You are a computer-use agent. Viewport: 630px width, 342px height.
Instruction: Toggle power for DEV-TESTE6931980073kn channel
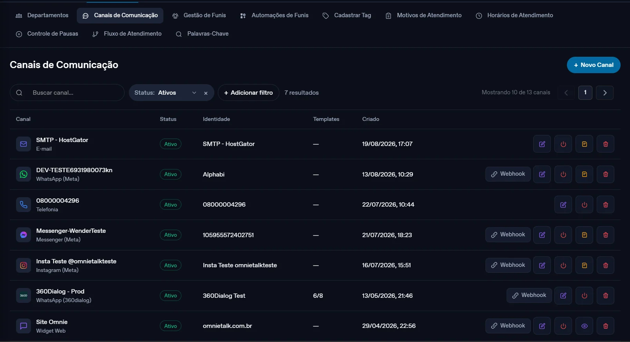(x=563, y=174)
